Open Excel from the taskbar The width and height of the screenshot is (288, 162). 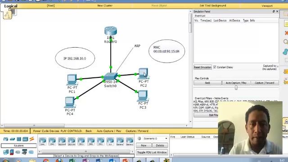click(x=72, y=161)
